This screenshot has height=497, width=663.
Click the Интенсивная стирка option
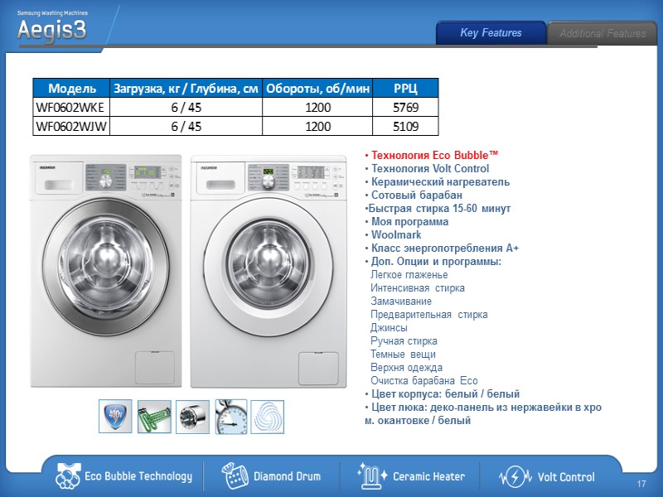point(418,287)
